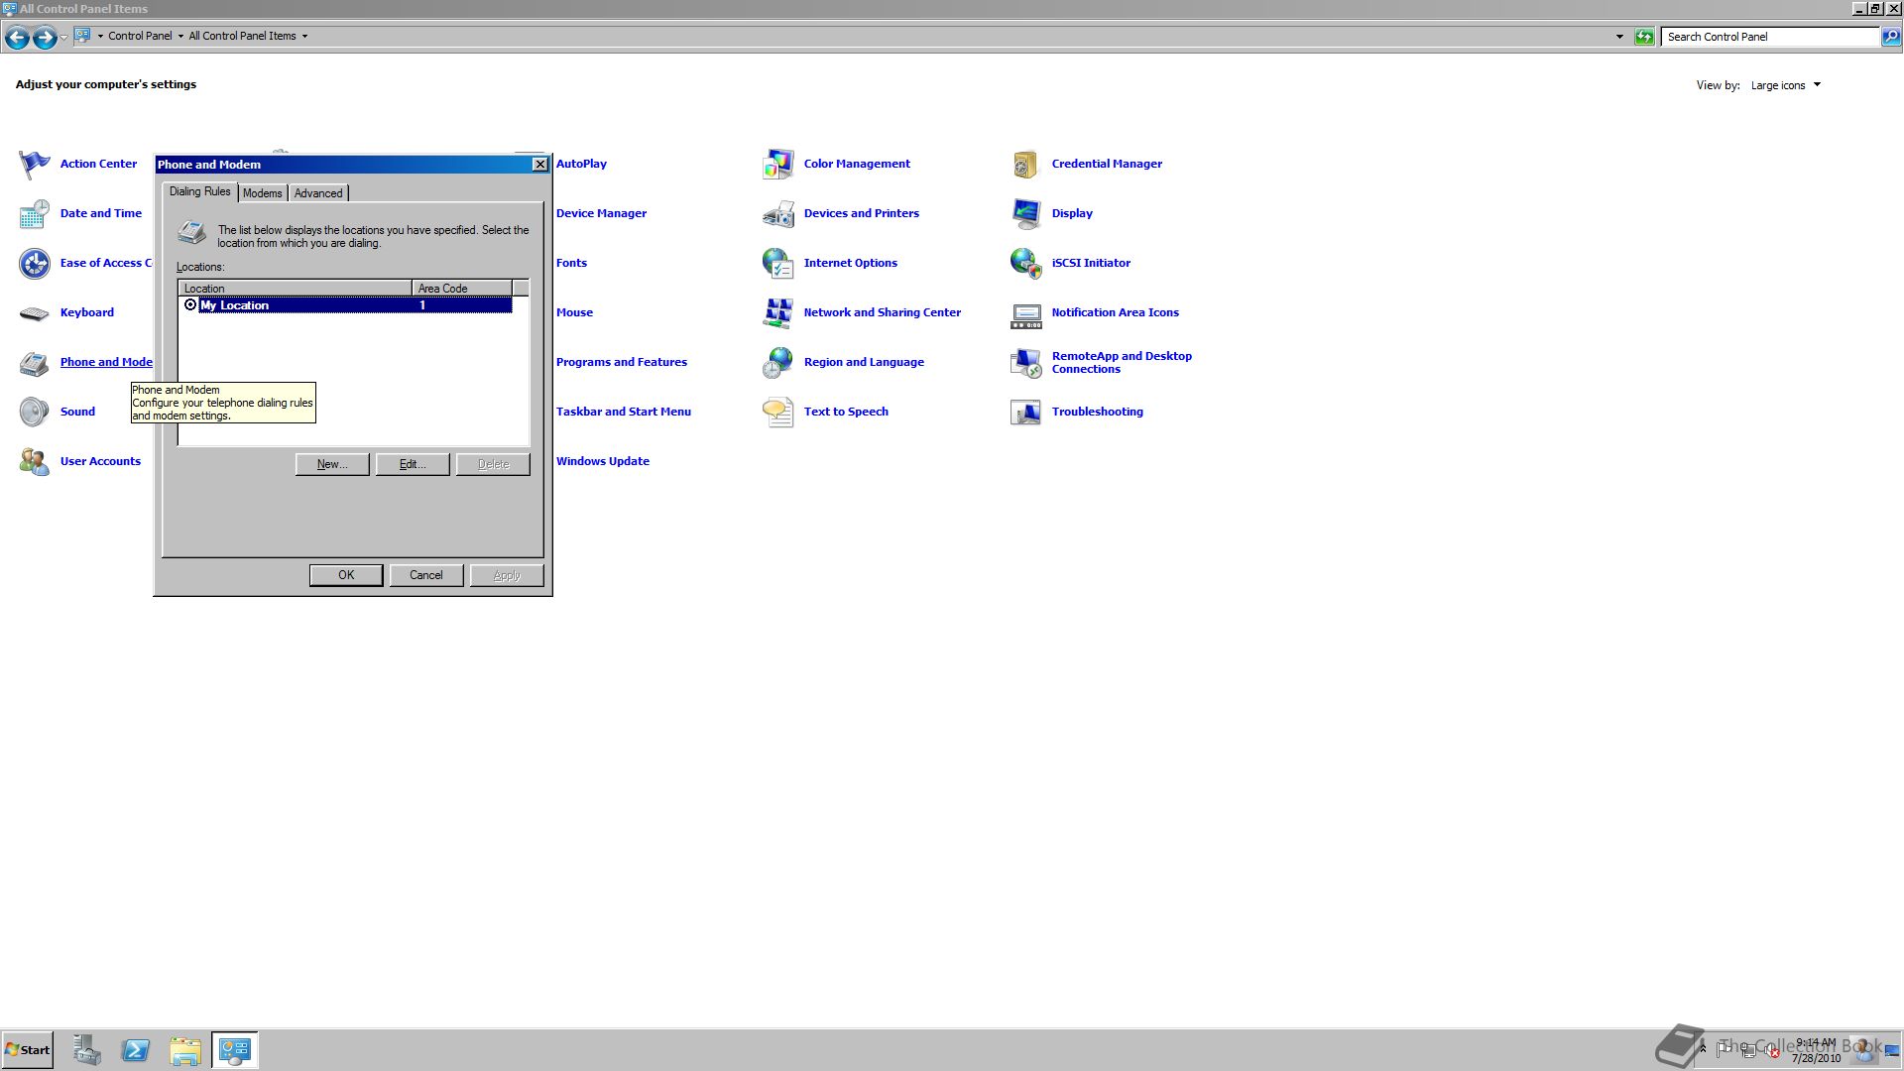Open Taskbar and Start Menu link

point(624,412)
